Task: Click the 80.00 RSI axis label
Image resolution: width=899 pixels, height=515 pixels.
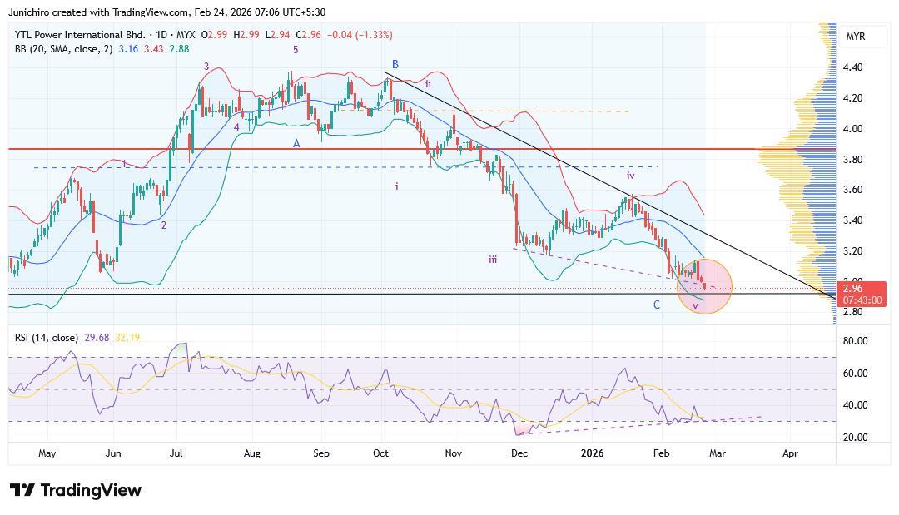Action: click(855, 341)
